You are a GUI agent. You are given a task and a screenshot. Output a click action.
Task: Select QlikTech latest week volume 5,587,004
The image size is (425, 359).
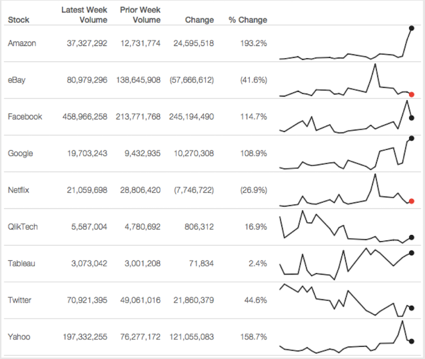87,227
